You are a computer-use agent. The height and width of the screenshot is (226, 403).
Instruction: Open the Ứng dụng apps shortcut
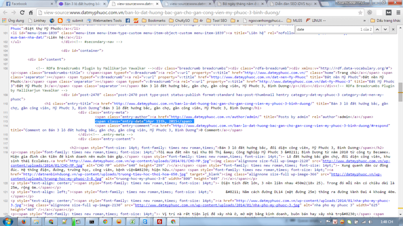pos(13,21)
